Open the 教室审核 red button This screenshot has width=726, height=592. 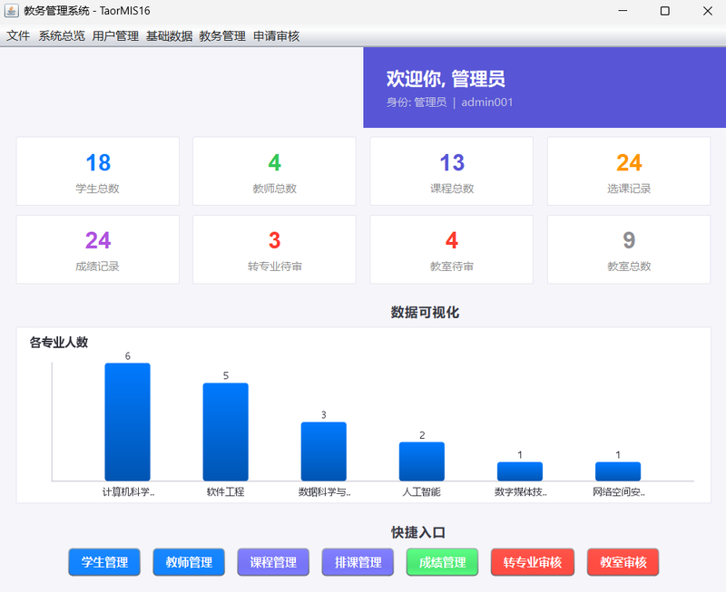623,562
